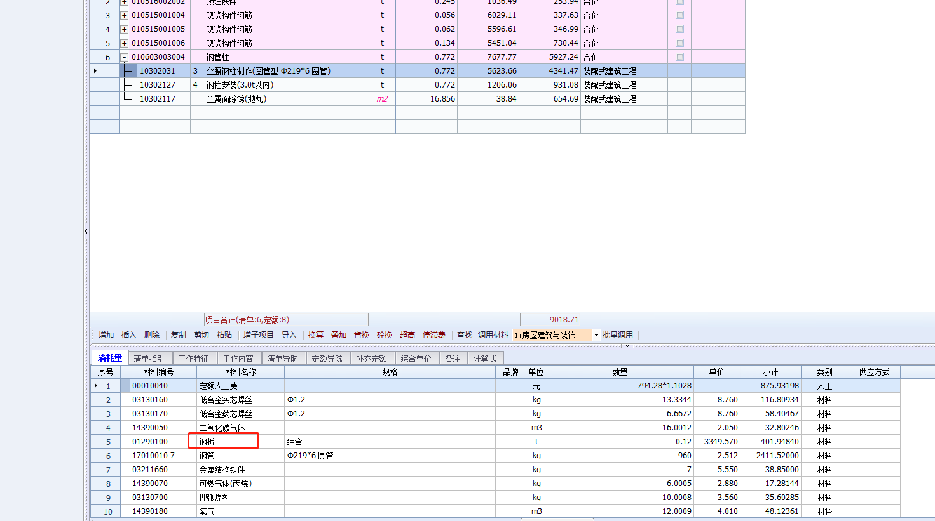Click the red 砼换 button
This screenshot has width=935, height=521.
coord(385,335)
